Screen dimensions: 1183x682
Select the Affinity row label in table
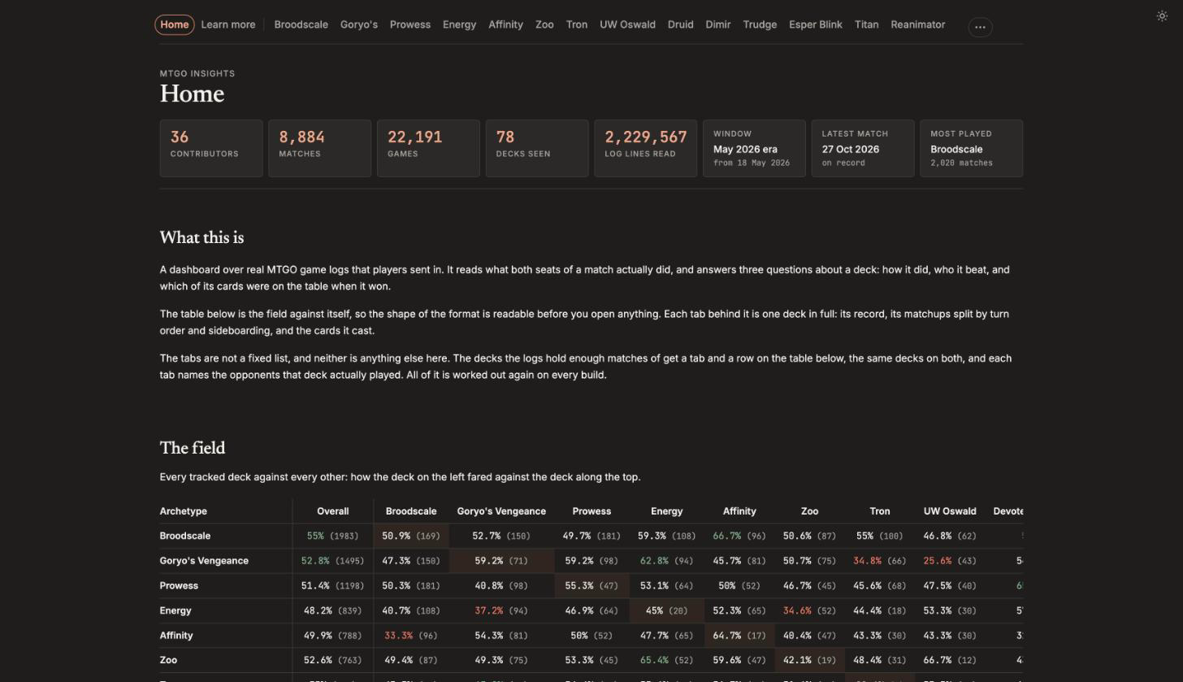tap(176, 636)
